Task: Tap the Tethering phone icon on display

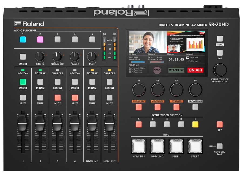Action: (188, 61)
